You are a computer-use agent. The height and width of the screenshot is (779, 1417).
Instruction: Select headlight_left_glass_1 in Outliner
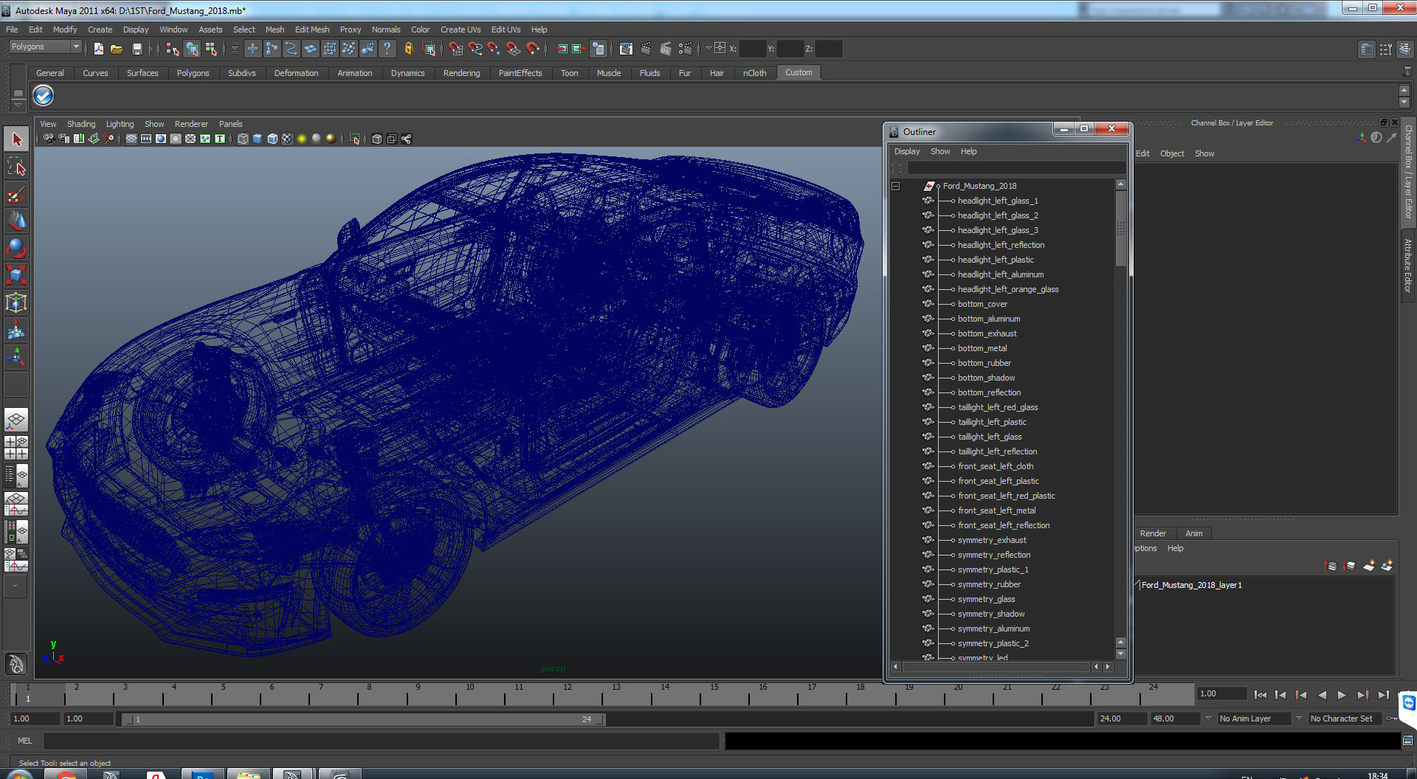point(997,201)
